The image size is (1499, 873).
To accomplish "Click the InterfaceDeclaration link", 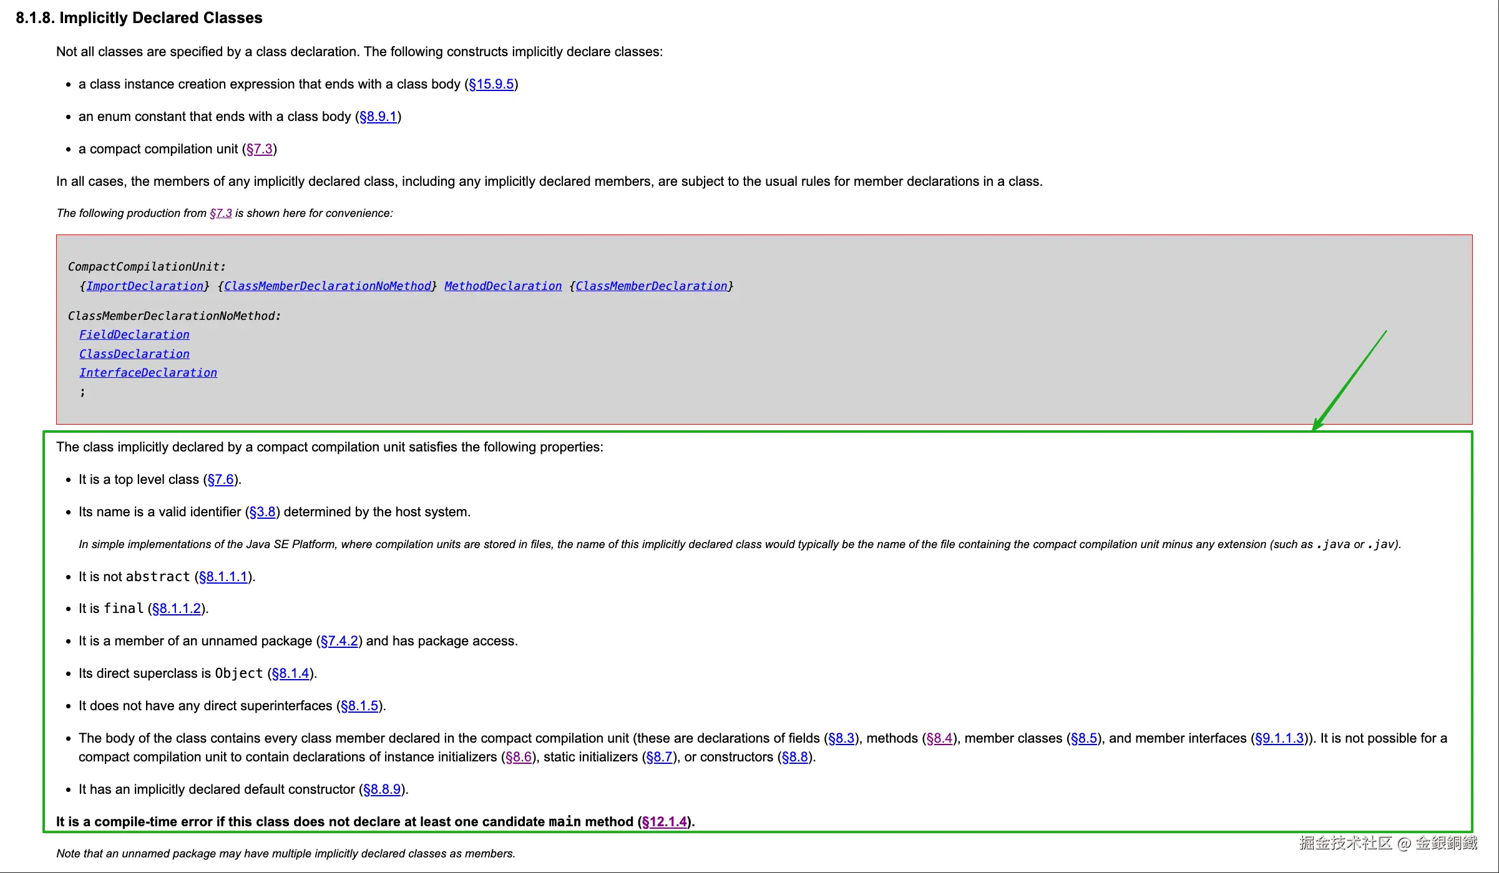I will tap(148, 373).
